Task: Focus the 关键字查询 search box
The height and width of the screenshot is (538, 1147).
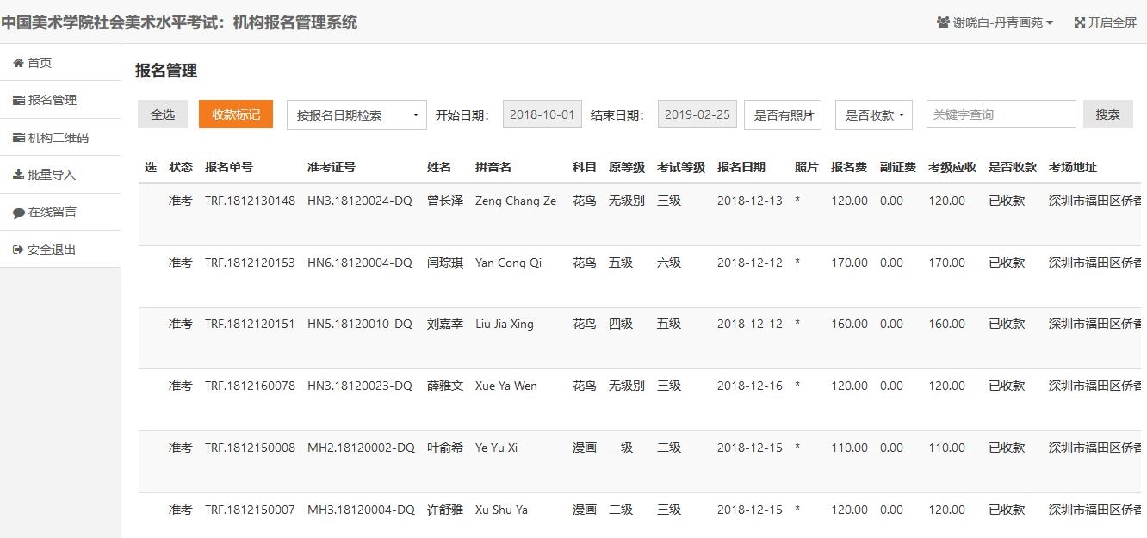Action: pos(1001,114)
